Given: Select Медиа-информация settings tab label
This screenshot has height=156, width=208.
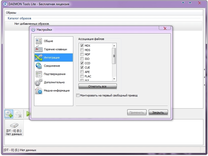Looking at the screenshot, I should pos(57,91).
